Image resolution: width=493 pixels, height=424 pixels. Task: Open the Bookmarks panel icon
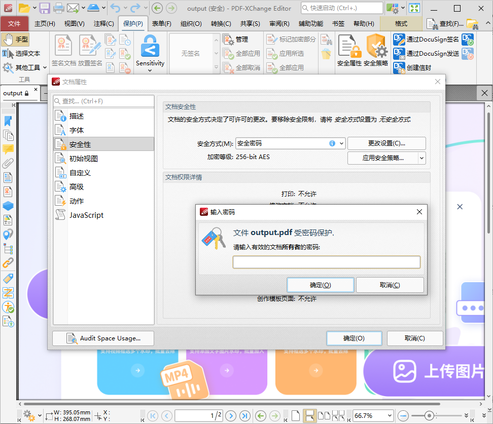(x=8, y=121)
